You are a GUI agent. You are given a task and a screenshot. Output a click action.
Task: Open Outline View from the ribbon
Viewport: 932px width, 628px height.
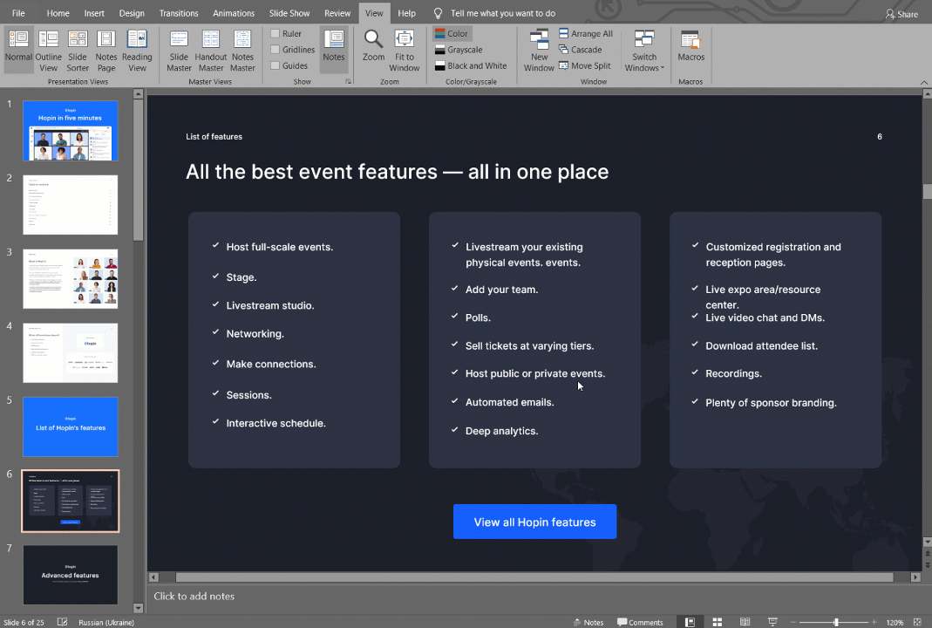48,50
